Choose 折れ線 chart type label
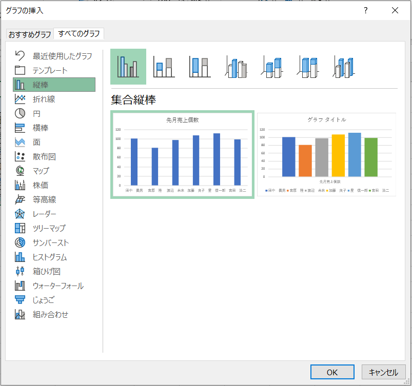The height and width of the screenshot is (386, 412). coord(44,99)
